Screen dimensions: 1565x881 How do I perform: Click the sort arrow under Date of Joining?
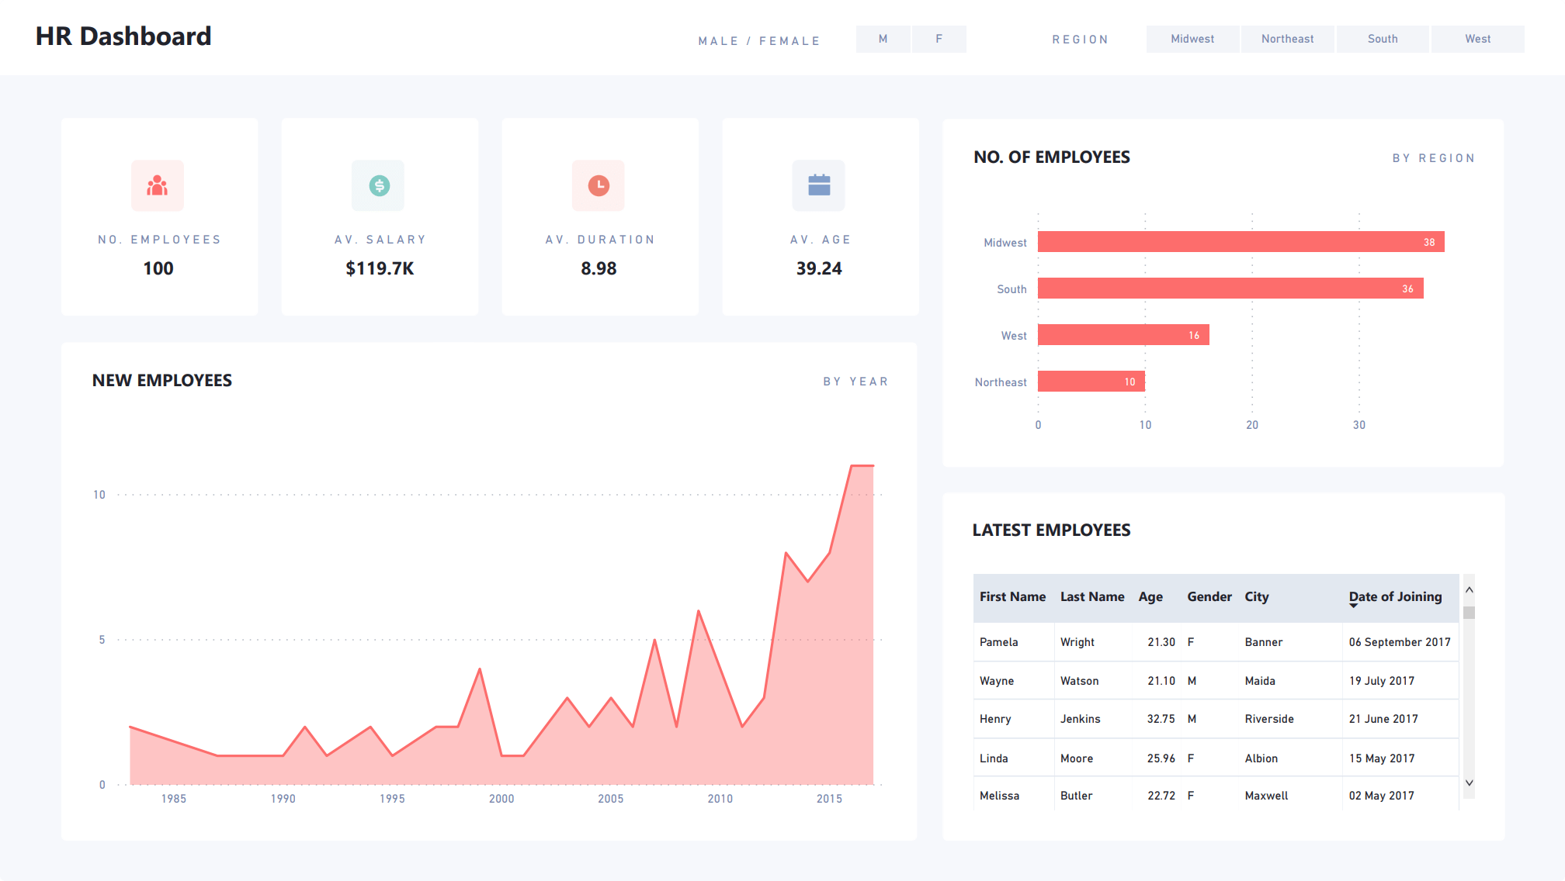click(1354, 606)
